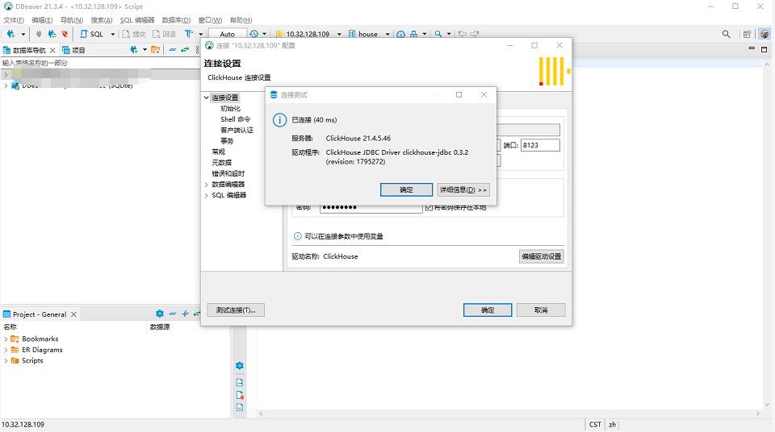775x432 pixels.
Task: Expand the 数据编辑器 tree node
Action: coord(206,185)
